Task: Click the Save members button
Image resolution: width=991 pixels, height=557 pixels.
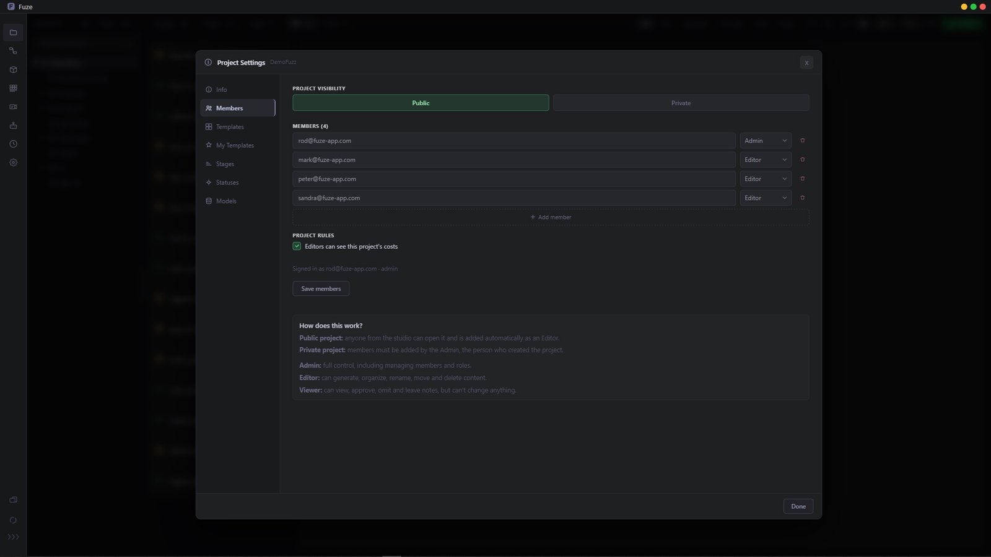Action: tap(321, 288)
